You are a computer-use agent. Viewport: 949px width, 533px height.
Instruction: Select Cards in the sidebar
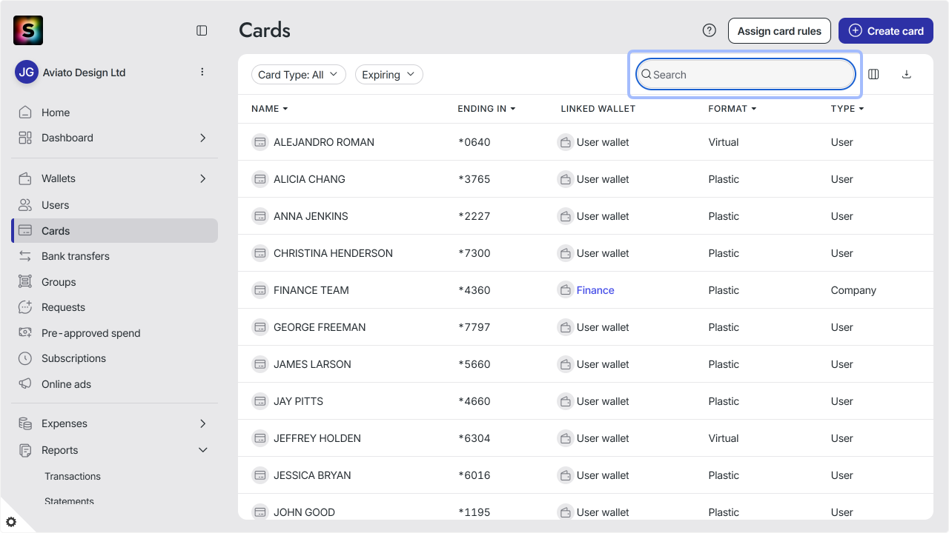pyautogui.click(x=114, y=231)
